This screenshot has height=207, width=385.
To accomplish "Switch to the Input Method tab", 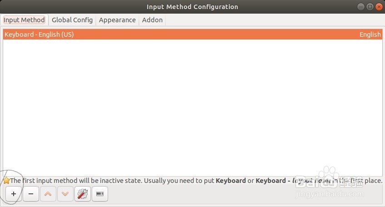I will point(25,20).
